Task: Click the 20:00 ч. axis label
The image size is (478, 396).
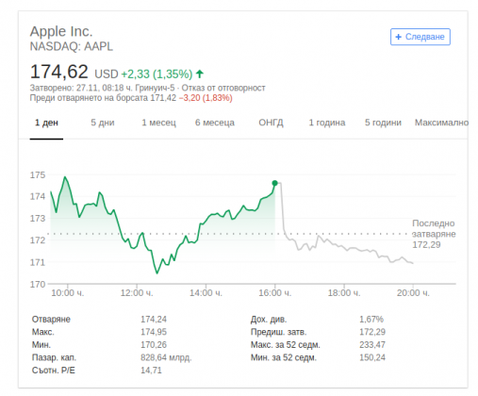Action: pos(413,293)
